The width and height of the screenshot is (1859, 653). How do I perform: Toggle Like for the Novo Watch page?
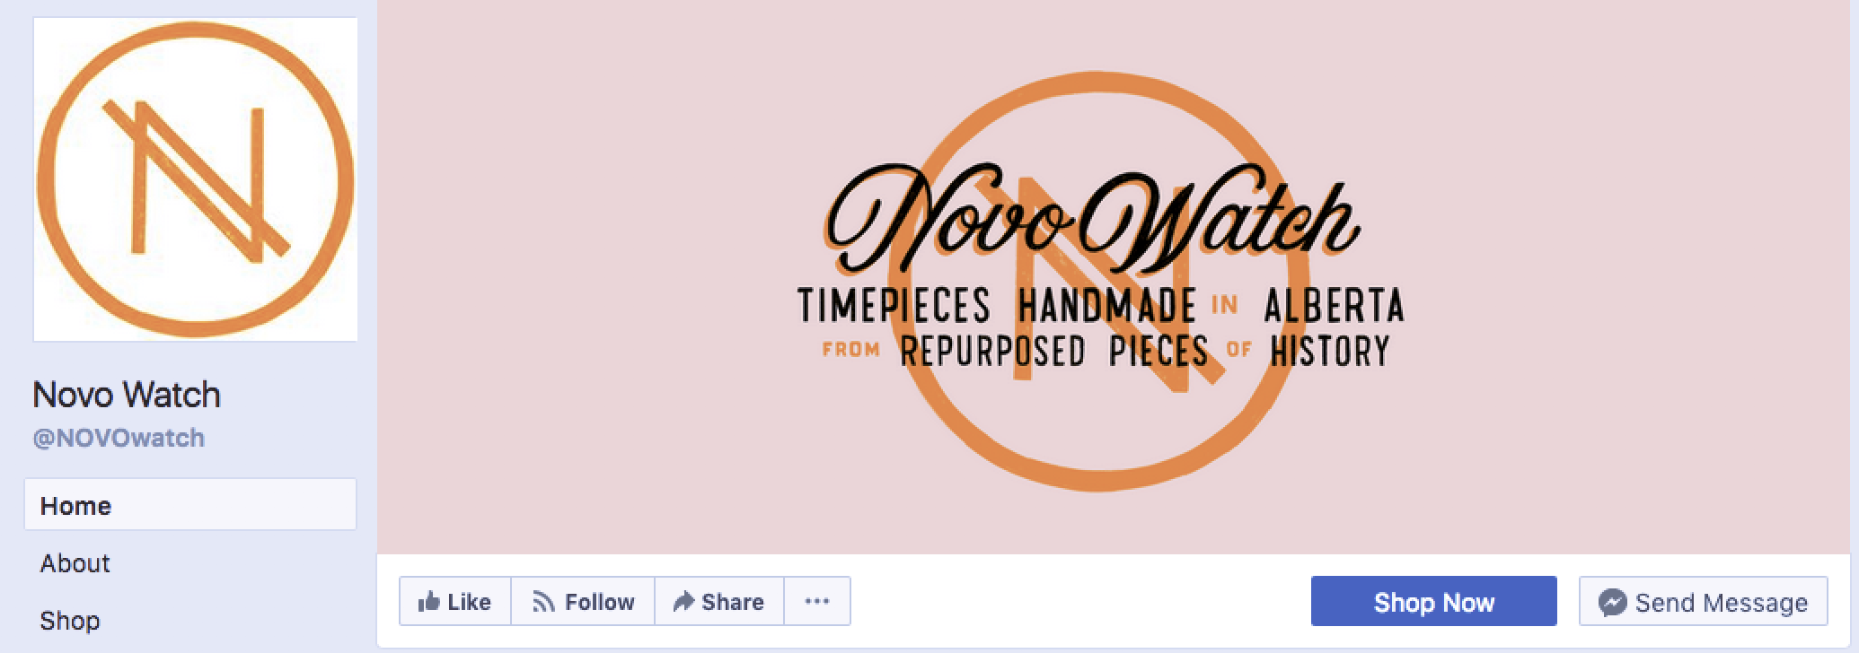coord(455,601)
